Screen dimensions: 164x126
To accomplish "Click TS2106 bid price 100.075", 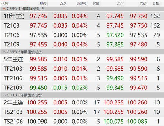I will click(x=114, y=122).
